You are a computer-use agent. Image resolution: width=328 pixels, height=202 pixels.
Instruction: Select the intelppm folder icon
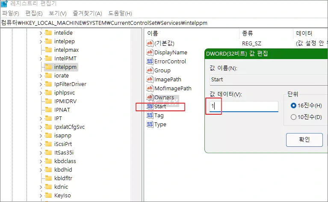coord(48,67)
